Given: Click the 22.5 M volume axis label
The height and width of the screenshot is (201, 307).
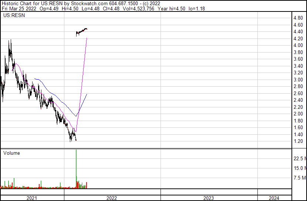Looking at the screenshot, I should (x=300, y=158).
